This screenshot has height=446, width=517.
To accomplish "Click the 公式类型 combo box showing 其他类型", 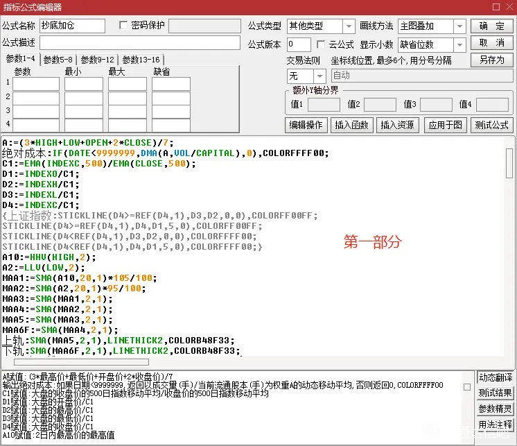I will [321, 26].
